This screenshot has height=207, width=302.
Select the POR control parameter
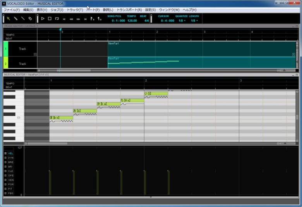click(x=10, y=184)
